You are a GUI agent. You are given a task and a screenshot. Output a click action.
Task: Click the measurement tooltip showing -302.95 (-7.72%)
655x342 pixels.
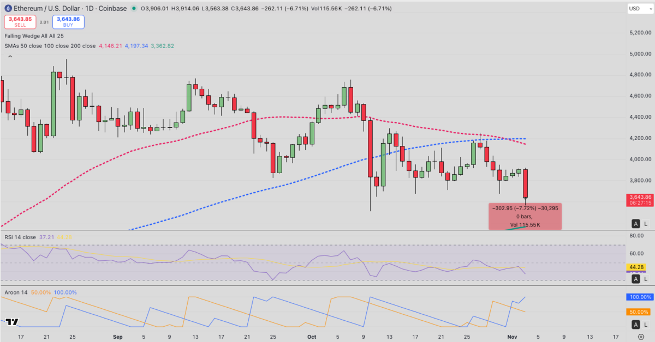click(525, 216)
